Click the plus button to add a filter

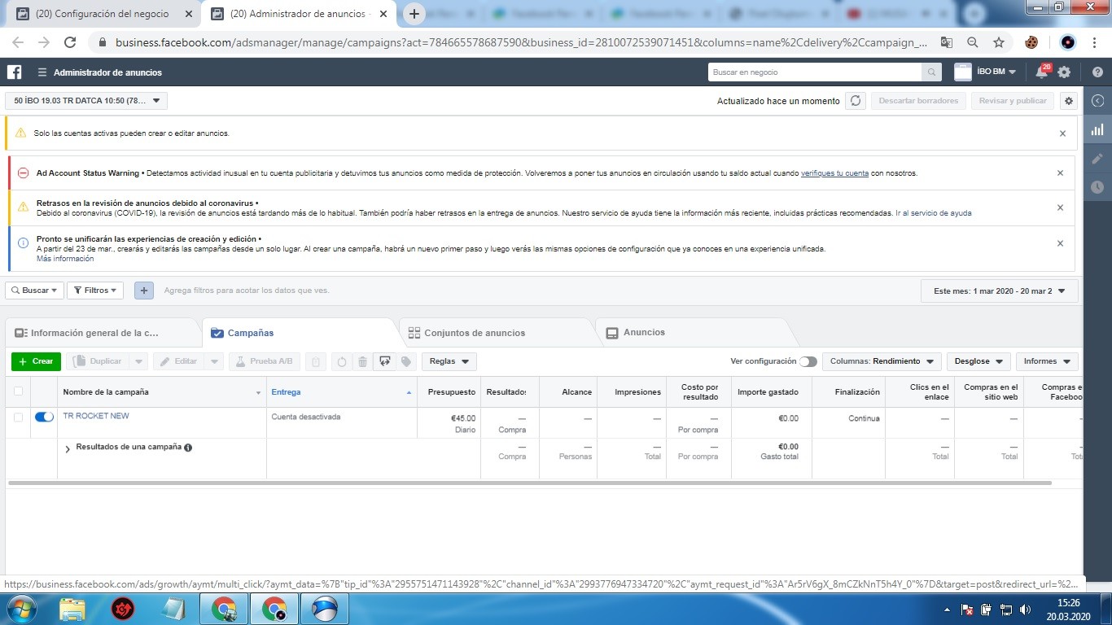coord(144,291)
